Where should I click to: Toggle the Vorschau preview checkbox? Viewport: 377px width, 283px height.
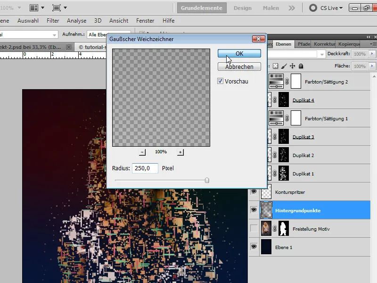click(220, 81)
